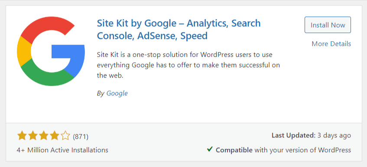Click the Site Kit one-stop solution description
The height and width of the screenshot is (167, 367).
click(x=188, y=65)
